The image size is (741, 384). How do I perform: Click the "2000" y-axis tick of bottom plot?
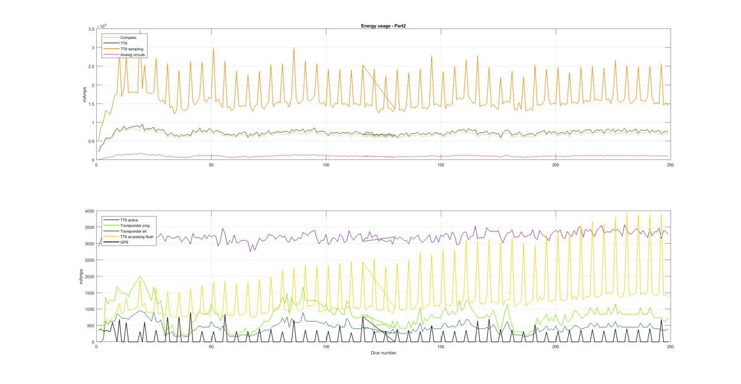click(90, 277)
